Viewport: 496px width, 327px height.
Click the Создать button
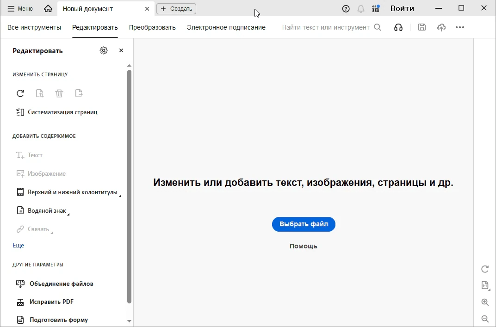176,9
